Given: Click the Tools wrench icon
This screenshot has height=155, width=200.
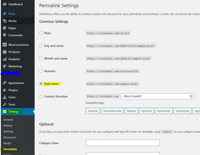Looking at the screenshot, I should click(x=5, y=104).
